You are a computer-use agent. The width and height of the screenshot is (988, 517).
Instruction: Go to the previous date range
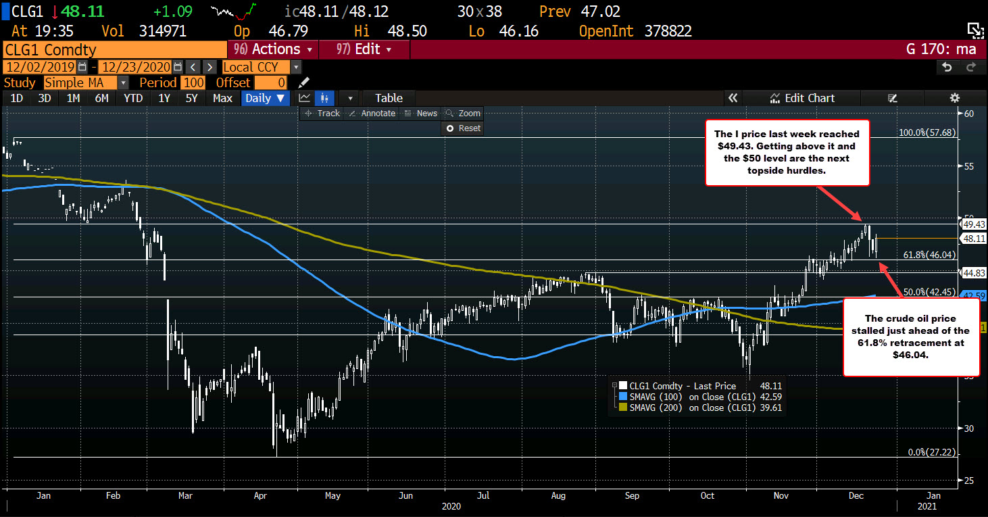[x=193, y=67]
